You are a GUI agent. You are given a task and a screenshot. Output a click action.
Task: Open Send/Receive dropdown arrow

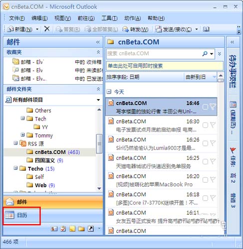[197, 29]
